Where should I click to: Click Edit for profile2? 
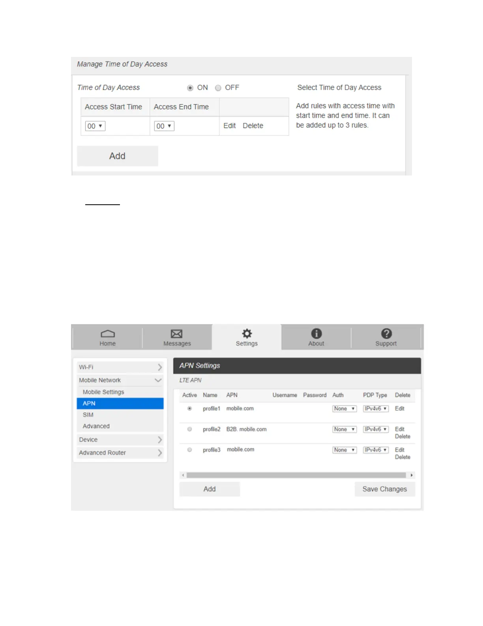pyautogui.click(x=400, y=429)
